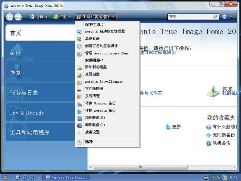The height and width of the screenshot is (181, 241).
Task: Open the 选项 menu entry
Action: (107, 142)
